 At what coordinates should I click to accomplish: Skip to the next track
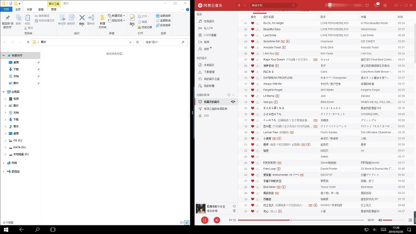217,220
